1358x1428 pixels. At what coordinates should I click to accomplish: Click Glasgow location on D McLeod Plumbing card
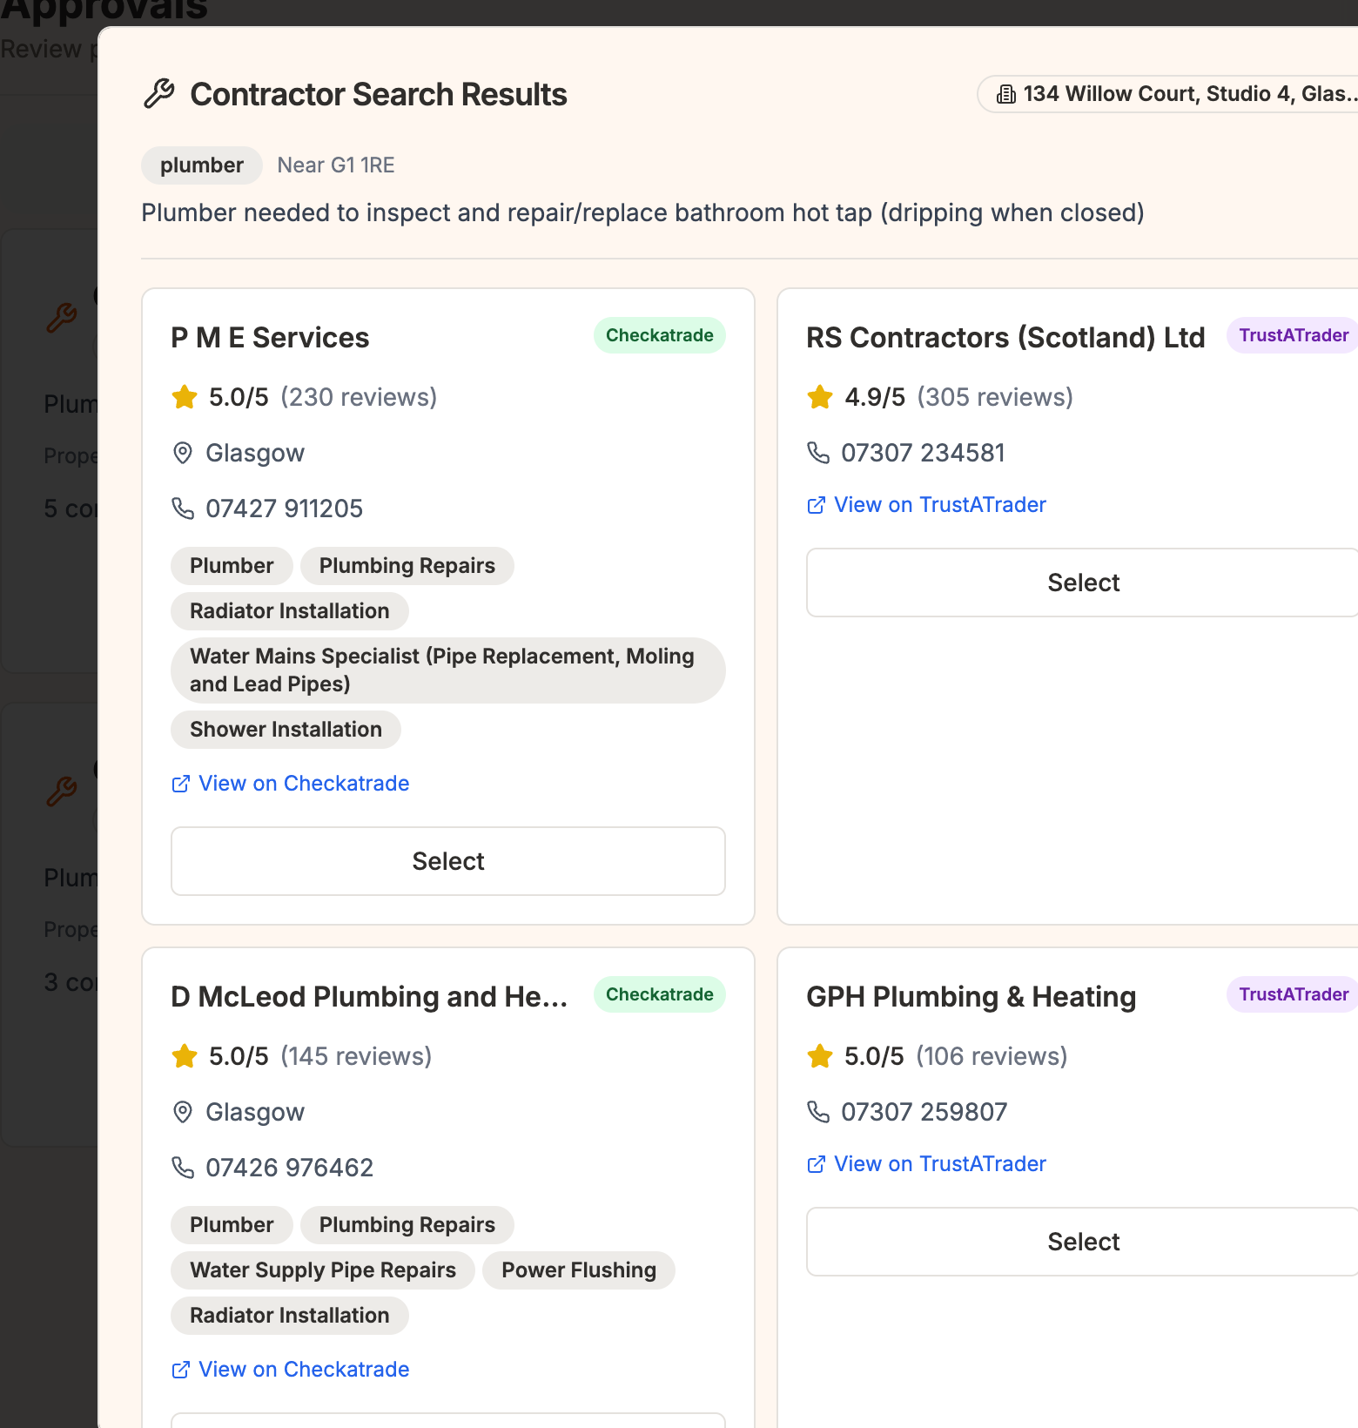point(255,1112)
